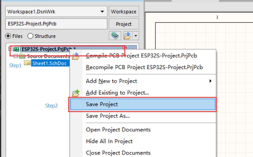Click the Compile PCB Project menu icon
Viewport: 253px width, 157px height.
76,56
